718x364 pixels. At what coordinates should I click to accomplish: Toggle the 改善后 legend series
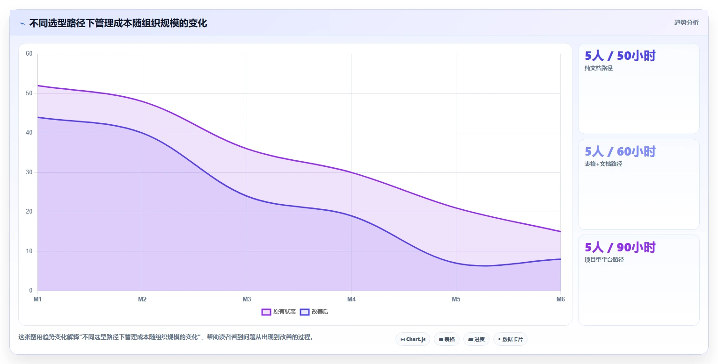(x=314, y=312)
